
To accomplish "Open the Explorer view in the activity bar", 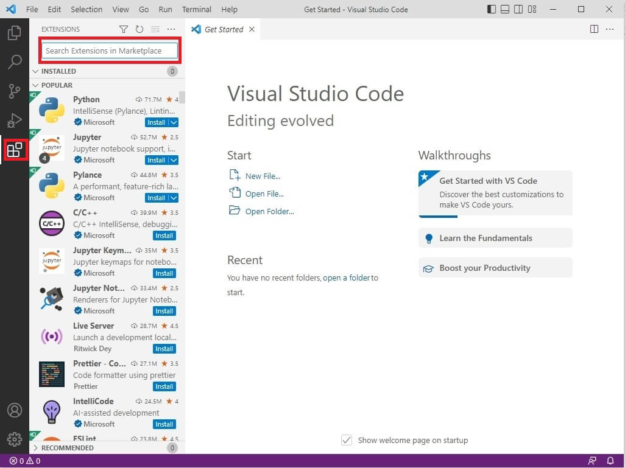I will coord(15,33).
